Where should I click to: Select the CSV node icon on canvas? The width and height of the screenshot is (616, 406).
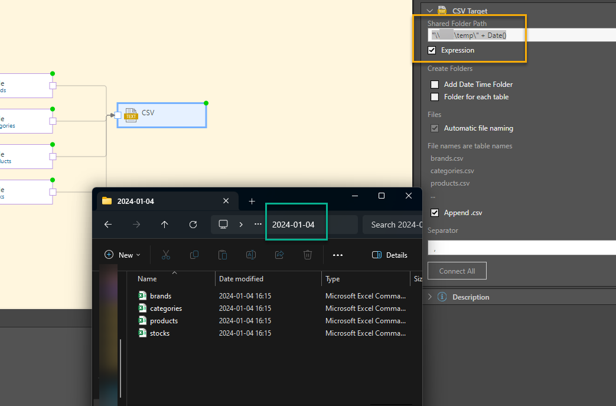tap(131, 113)
